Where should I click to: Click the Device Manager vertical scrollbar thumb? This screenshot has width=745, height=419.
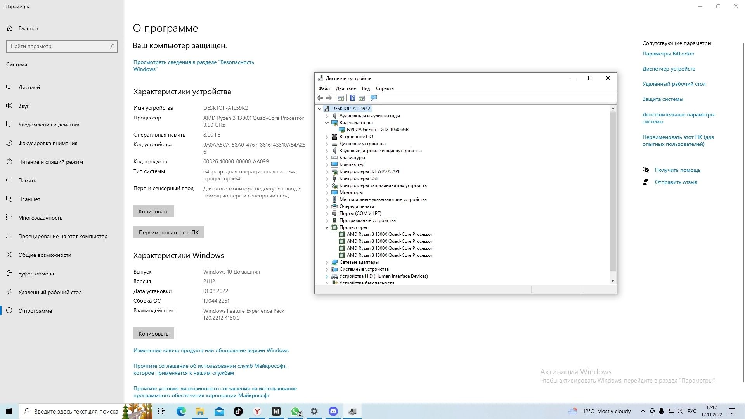613,191
